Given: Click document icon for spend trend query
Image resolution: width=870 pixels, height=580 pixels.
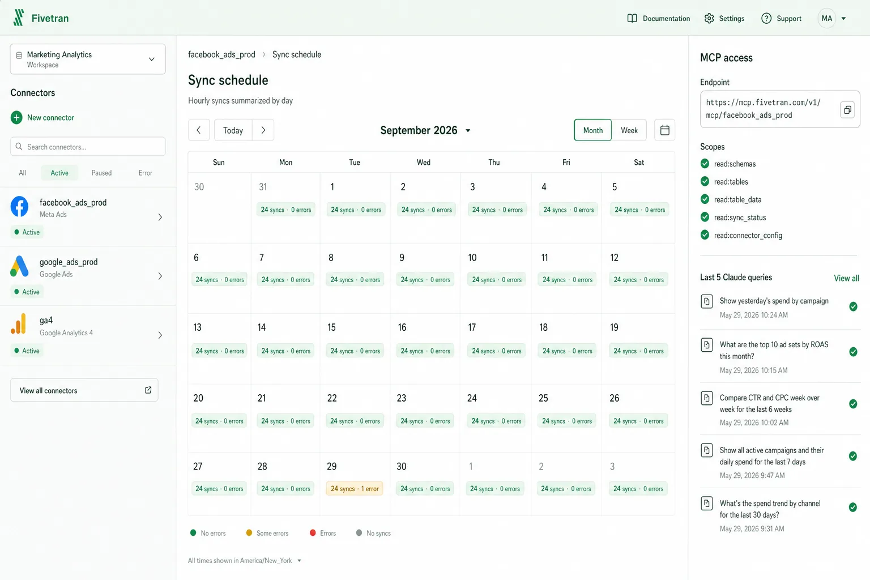Looking at the screenshot, I should pyautogui.click(x=707, y=504).
